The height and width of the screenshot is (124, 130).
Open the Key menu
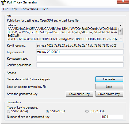14,9
